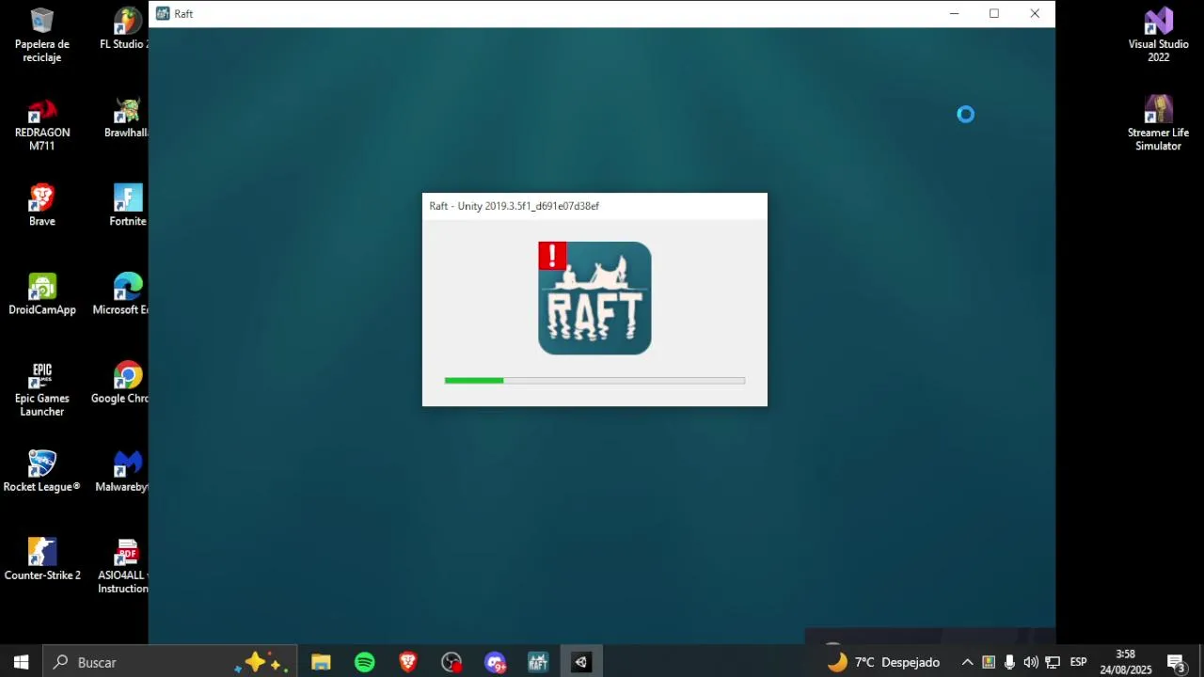The width and height of the screenshot is (1204, 677).
Task: Close the Raft window
Action: (1035, 14)
